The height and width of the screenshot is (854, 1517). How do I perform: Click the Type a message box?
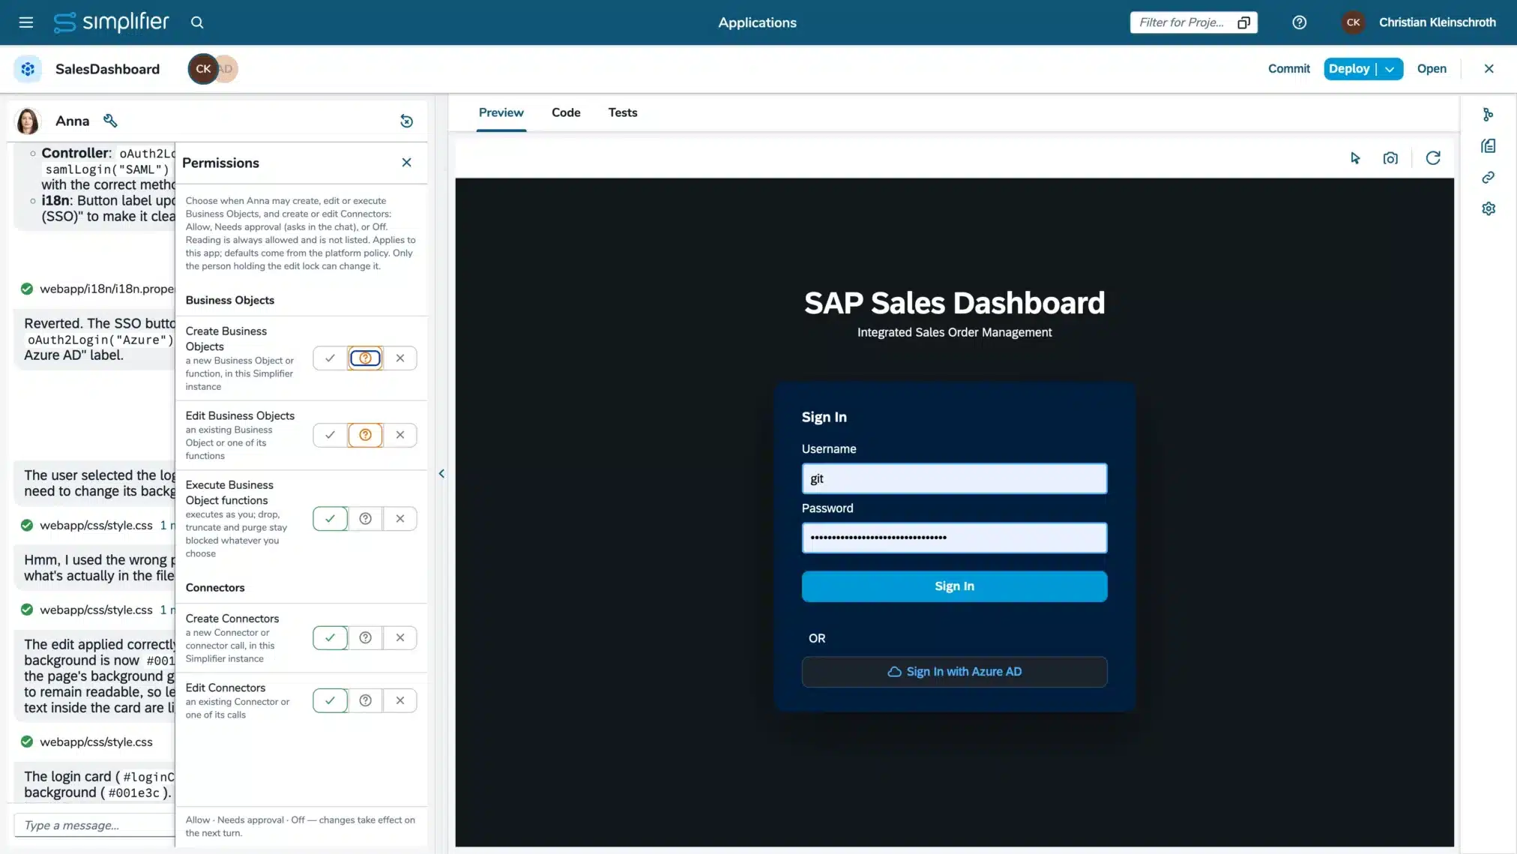tap(94, 825)
